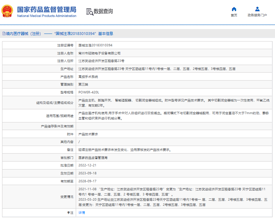Click the 政务服务门户 person icon
This screenshot has width=275, height=220.
point(257,9)
